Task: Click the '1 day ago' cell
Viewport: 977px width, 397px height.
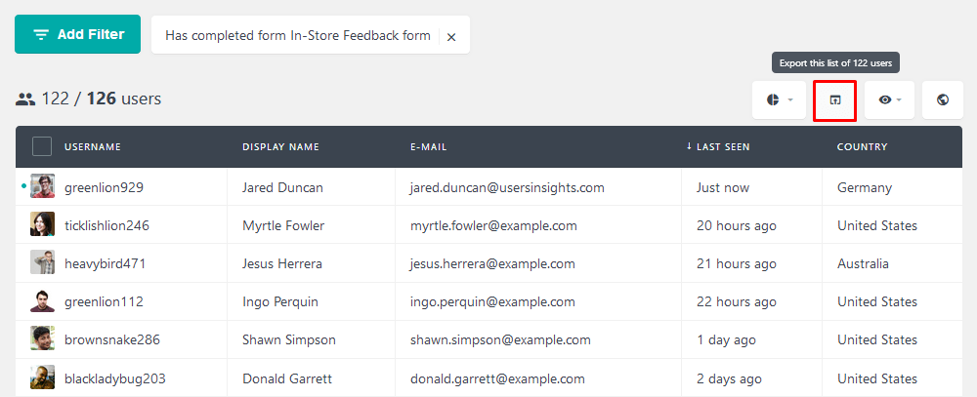Action: [x=726, y=339]
